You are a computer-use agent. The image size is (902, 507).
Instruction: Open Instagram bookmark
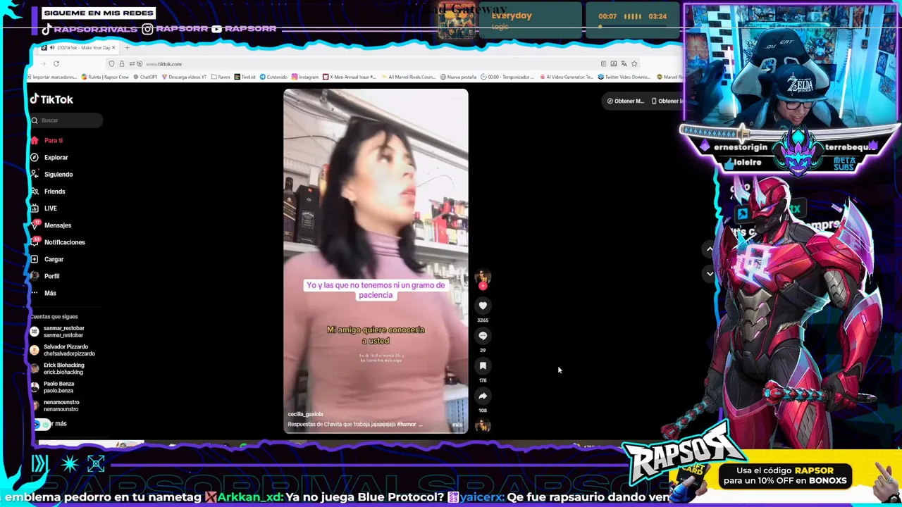tap(305, 77)
